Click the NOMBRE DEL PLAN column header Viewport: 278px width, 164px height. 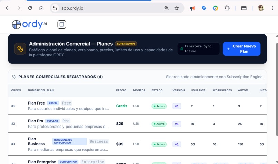[x=41, y=90]
